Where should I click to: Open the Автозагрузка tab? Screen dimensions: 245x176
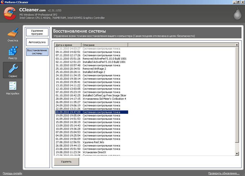point(37,42)
